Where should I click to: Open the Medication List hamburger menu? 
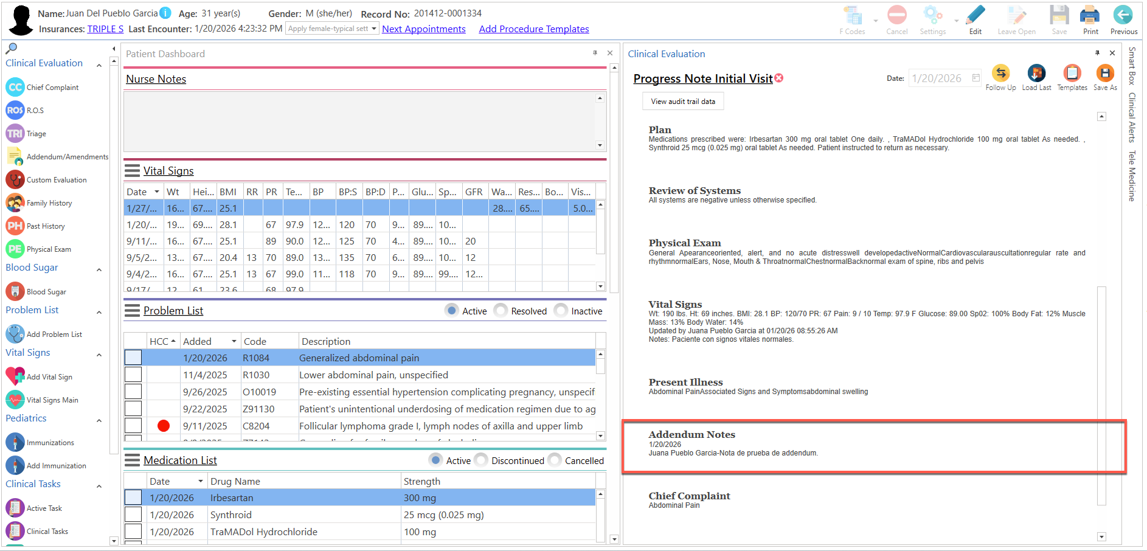coord(132,460)
